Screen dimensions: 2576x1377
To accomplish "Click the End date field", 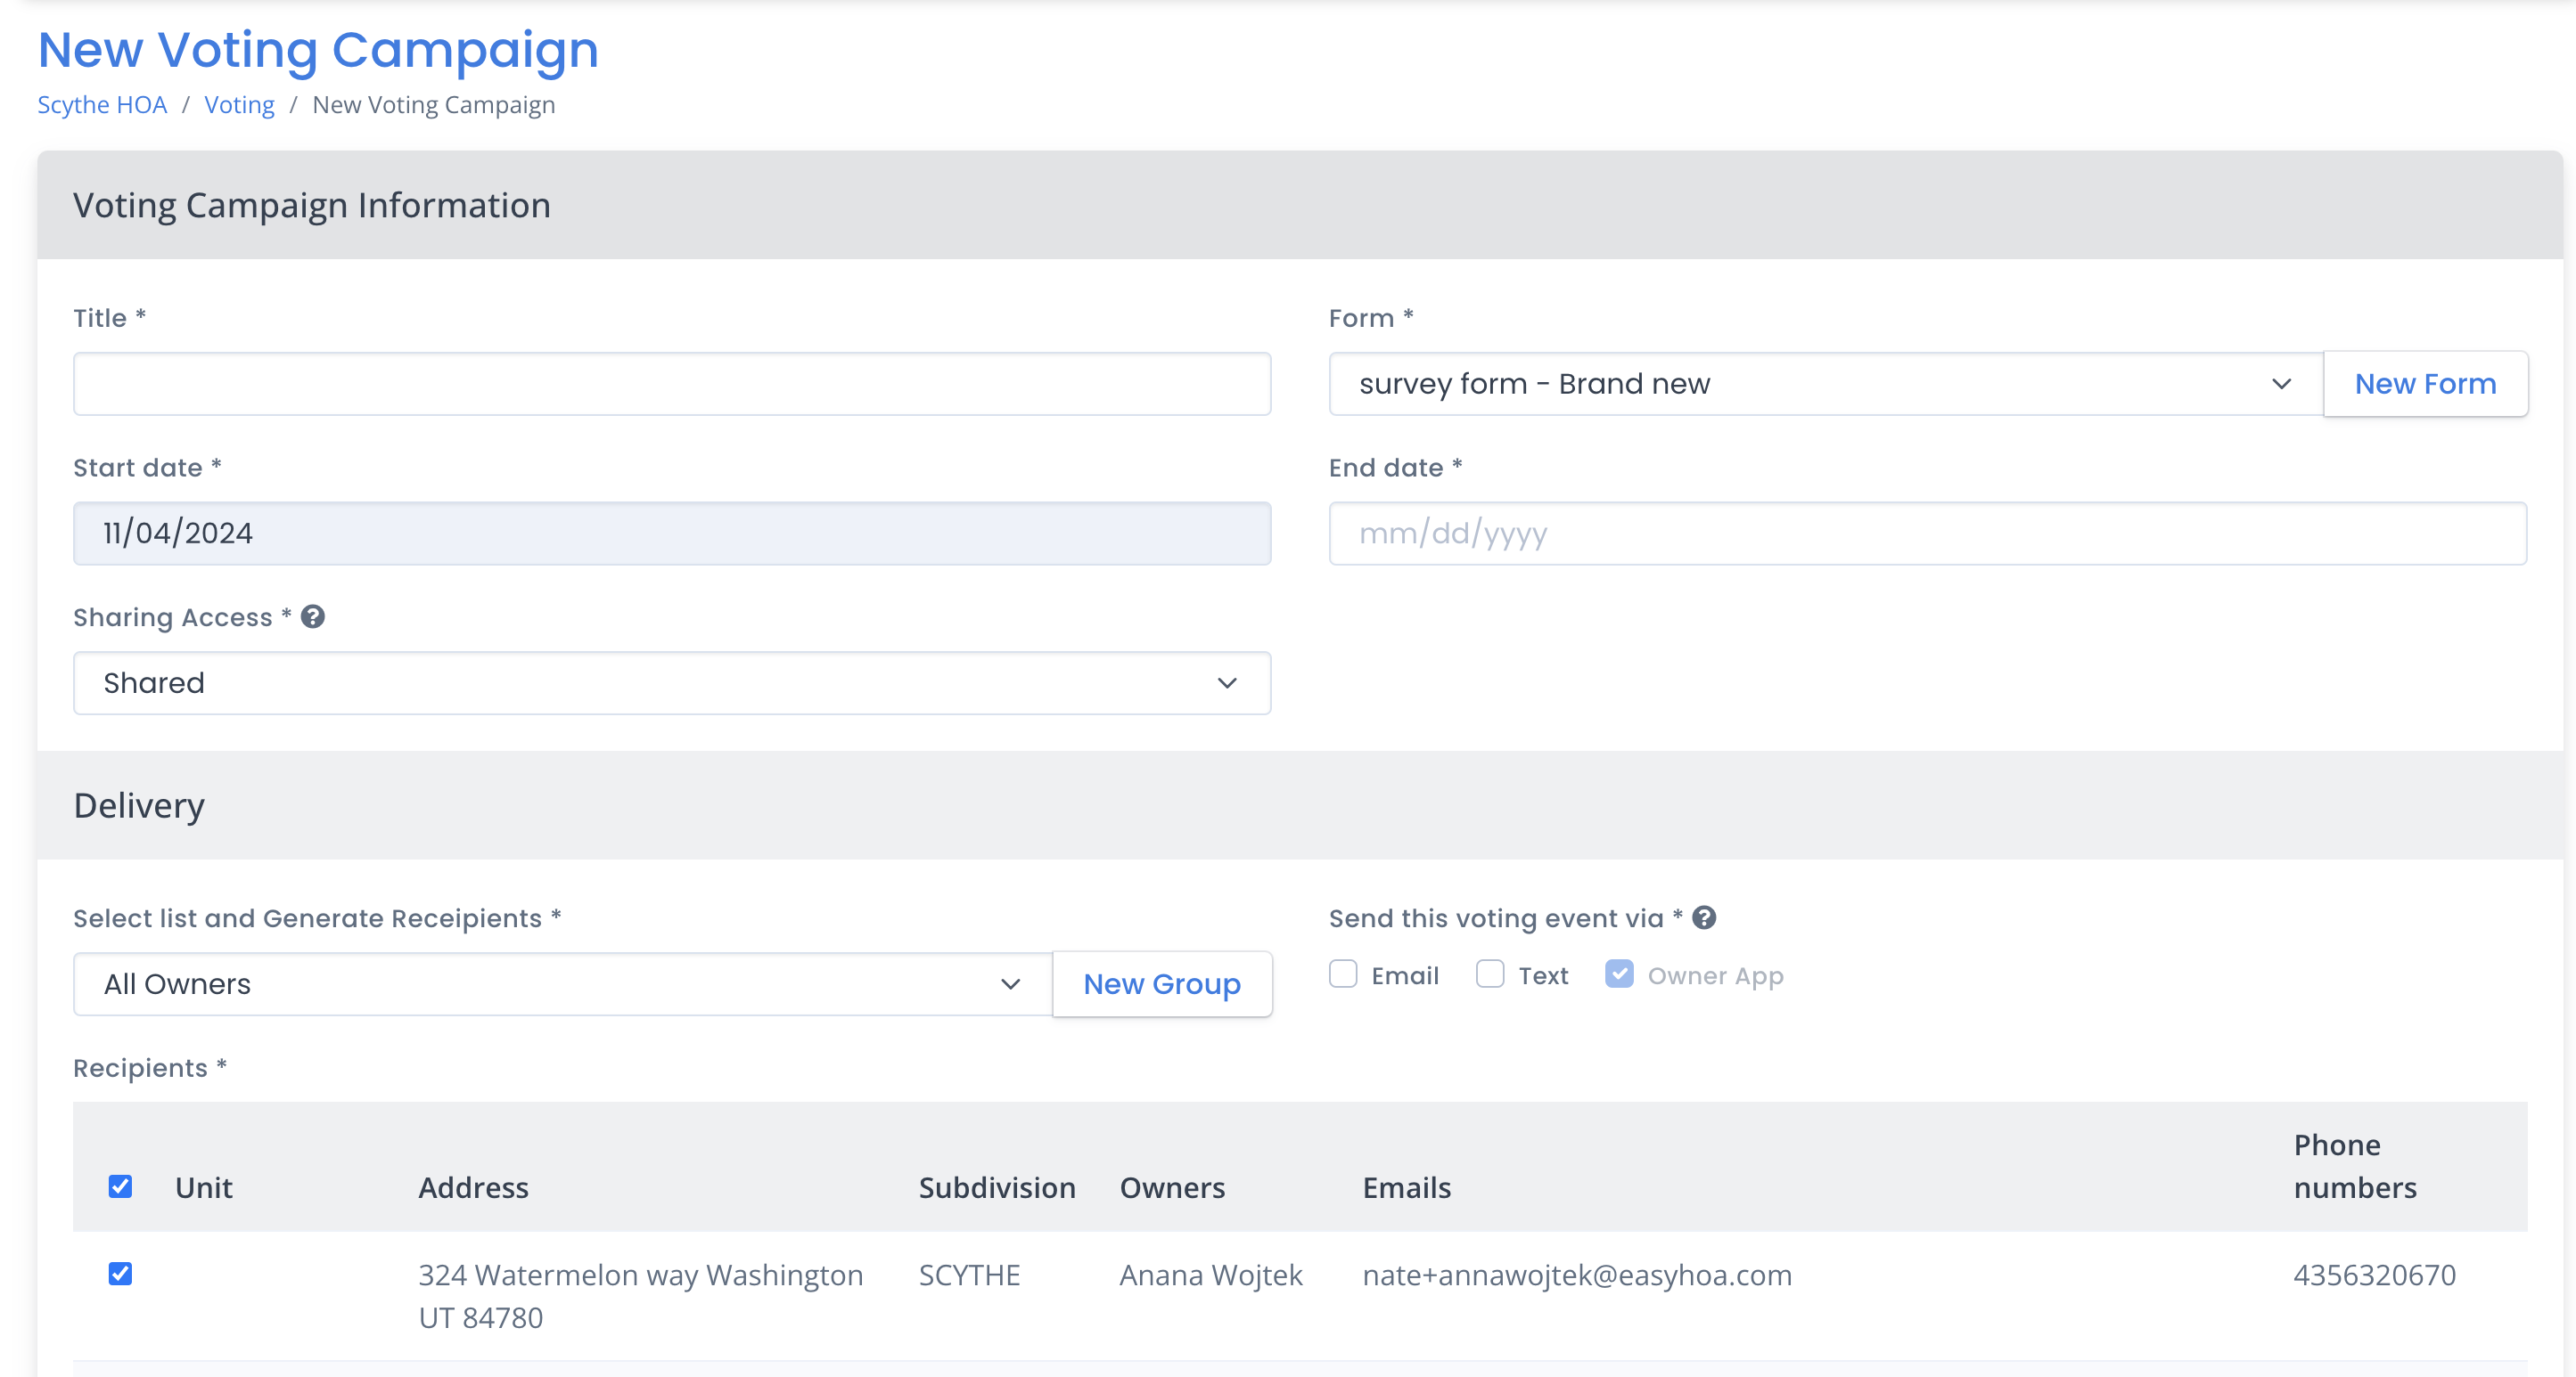I will tap(1926, 534).
